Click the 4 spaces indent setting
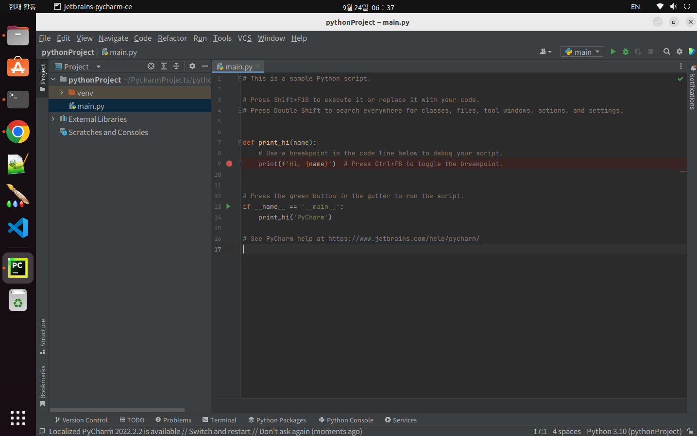Viewport: 697px width, 436px height. pos(566,431)
